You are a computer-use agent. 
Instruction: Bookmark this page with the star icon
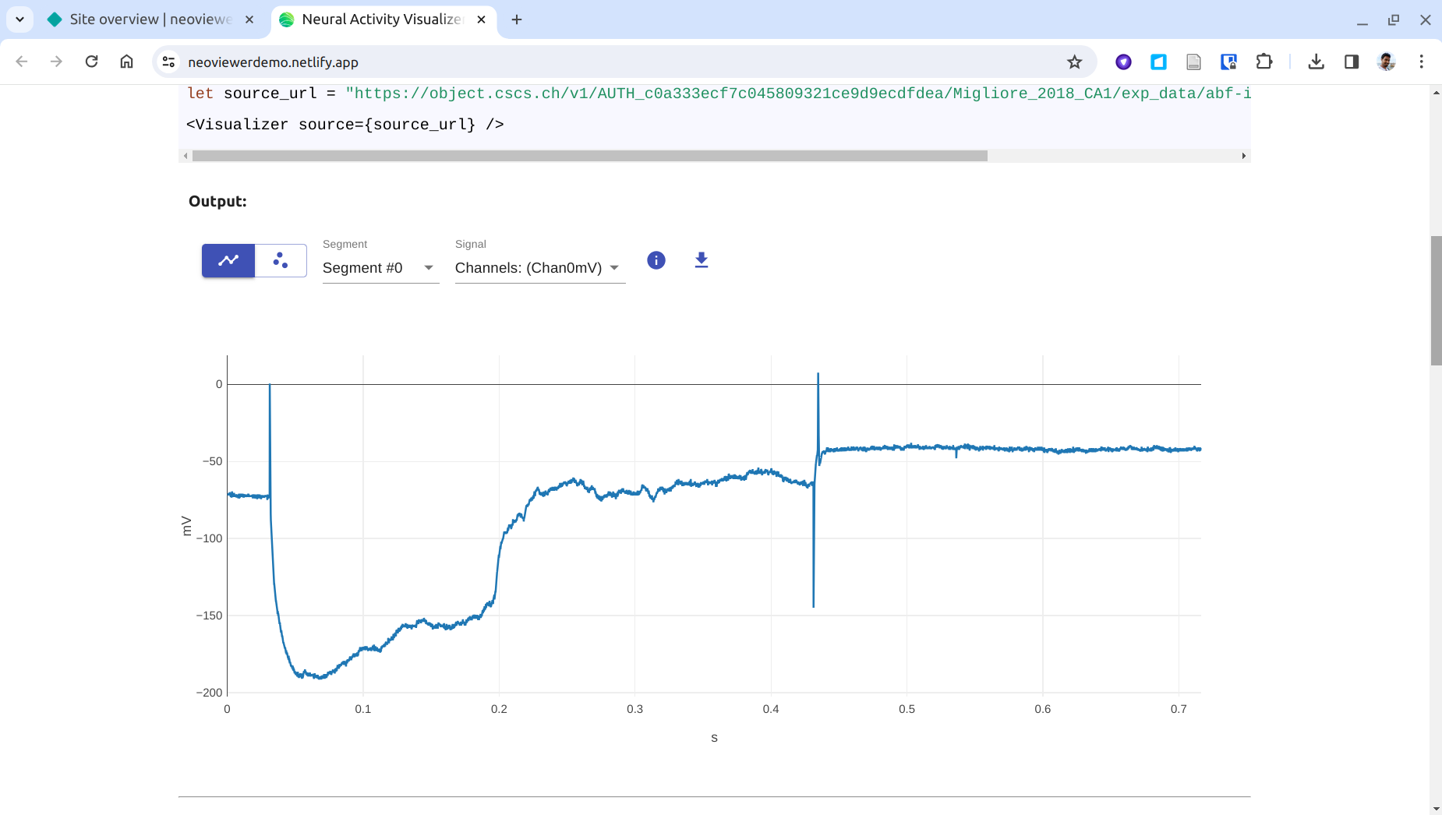(1074, 62)
